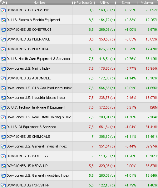Select row name DOW JONES US CHEMICALS
The width and height of the screenshot is (158, 188).
point(28,137)
